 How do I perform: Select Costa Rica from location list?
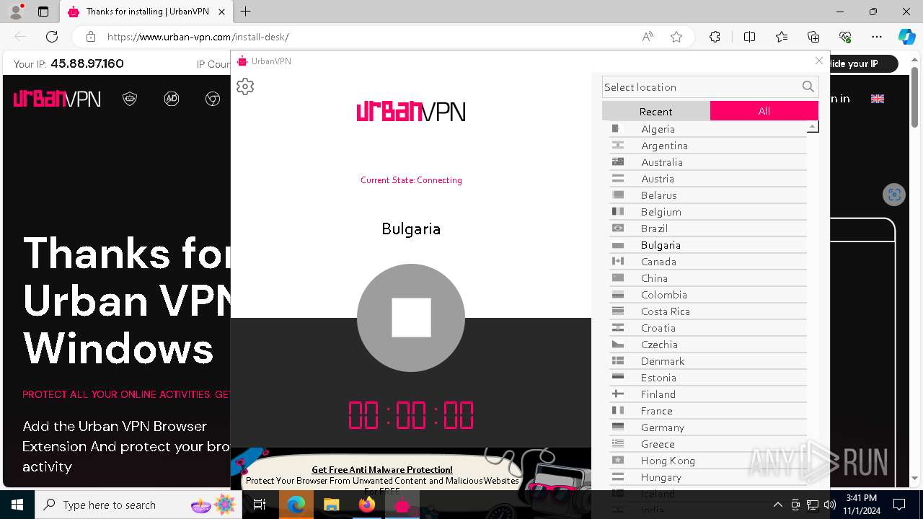pos(708,311)
